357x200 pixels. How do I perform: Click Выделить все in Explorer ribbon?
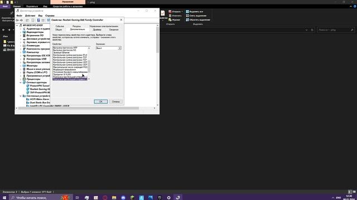[194, 12]
